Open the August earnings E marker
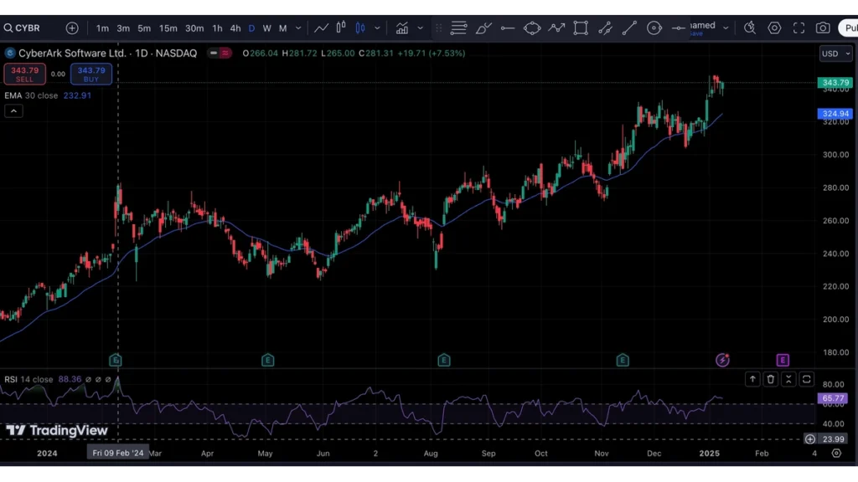The image size is (858, 482). pos(444,360)
